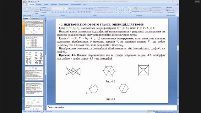Toggle underline formatting in ribbon
The height and width of the screenshot is (113, 201).
click(58, 12)
